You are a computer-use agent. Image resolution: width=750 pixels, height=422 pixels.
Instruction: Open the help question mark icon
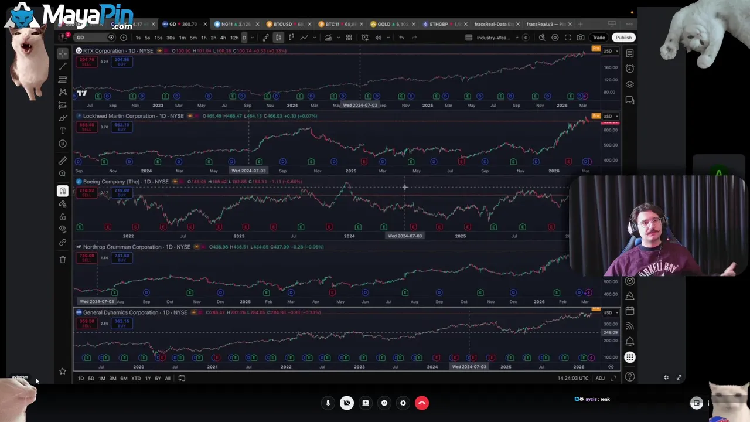tap(630, 377)
